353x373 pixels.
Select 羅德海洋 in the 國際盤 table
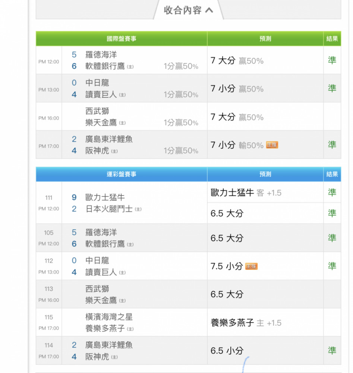101,54
